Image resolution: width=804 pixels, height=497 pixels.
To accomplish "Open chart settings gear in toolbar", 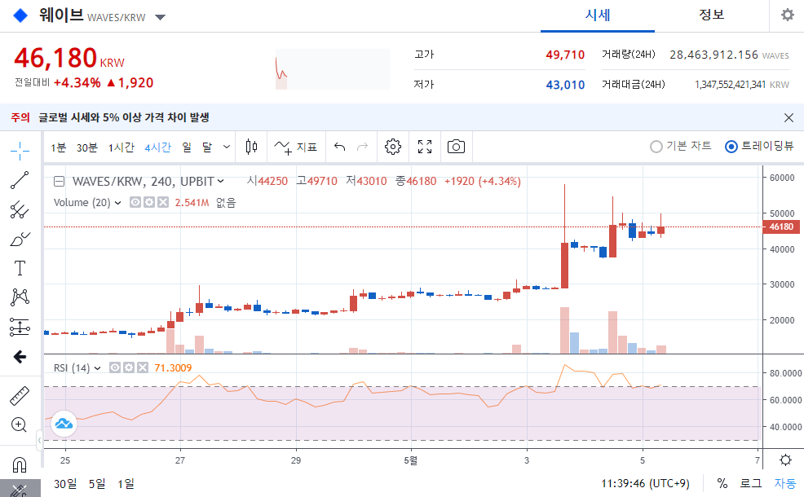I will pos(393,147).
